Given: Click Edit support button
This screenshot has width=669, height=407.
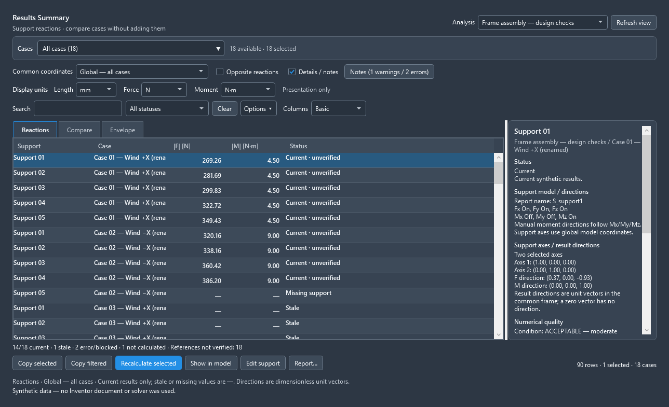Looking at the screenshot, I should pos(263,363).
